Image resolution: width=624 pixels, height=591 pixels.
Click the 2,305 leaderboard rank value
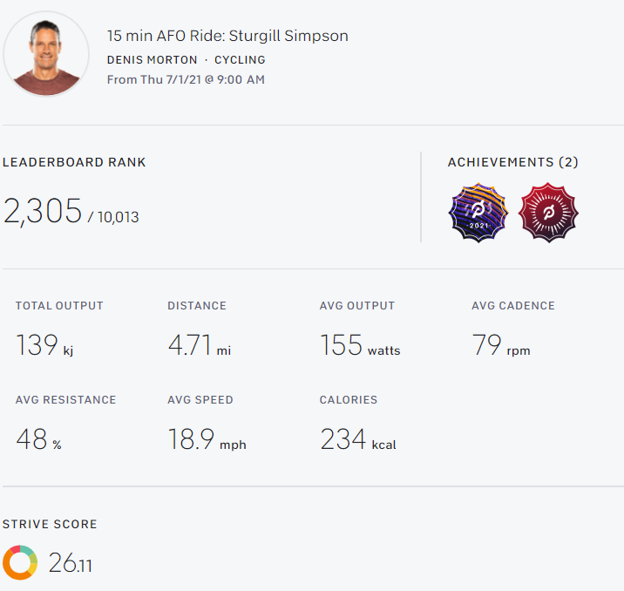click(43, 212)
